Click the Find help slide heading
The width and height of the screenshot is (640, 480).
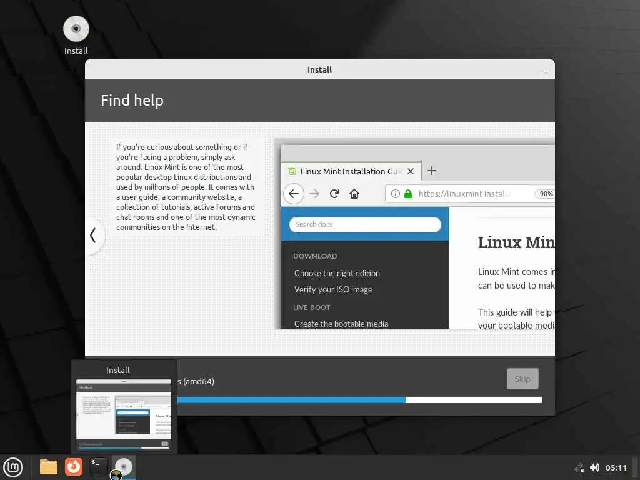(x=132, y=101)
